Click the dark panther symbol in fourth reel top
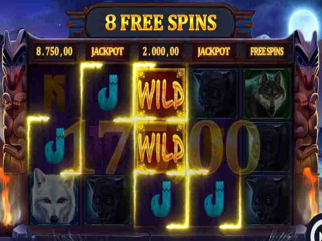This screenshot has width=322, height=241. pyautogui.click(x=214, y=93)
